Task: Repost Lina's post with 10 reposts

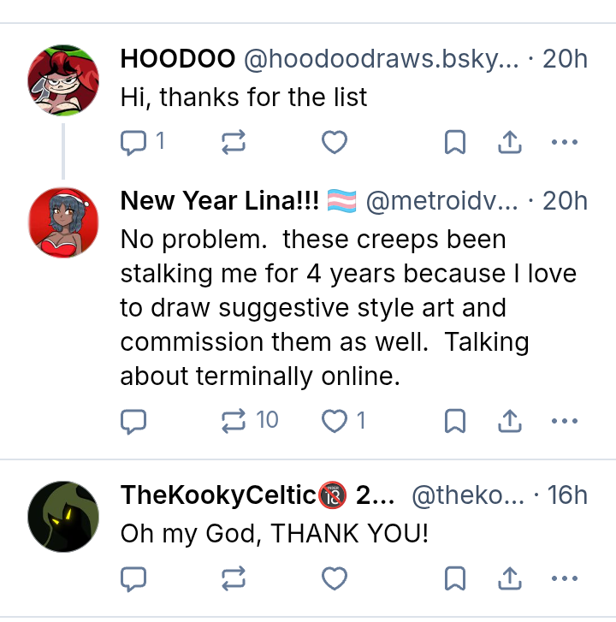Action: [234, 420]
